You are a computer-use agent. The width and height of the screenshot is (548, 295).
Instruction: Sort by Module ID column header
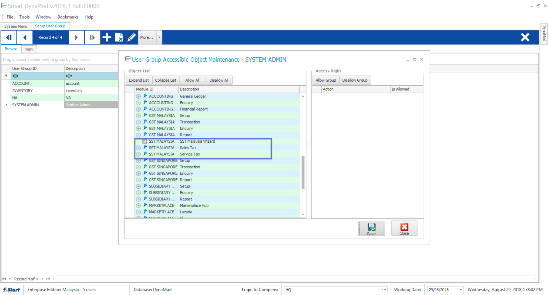click(156, 89)
